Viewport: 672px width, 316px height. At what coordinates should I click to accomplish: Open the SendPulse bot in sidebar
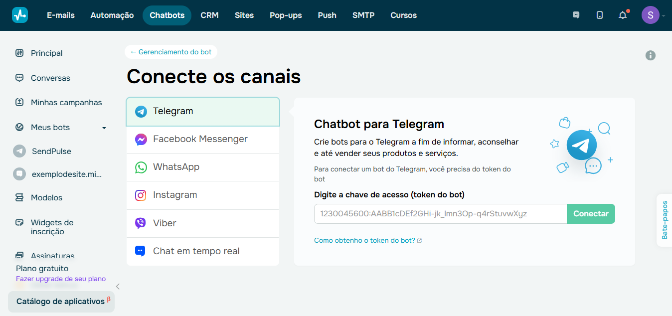tap(51, 151)
